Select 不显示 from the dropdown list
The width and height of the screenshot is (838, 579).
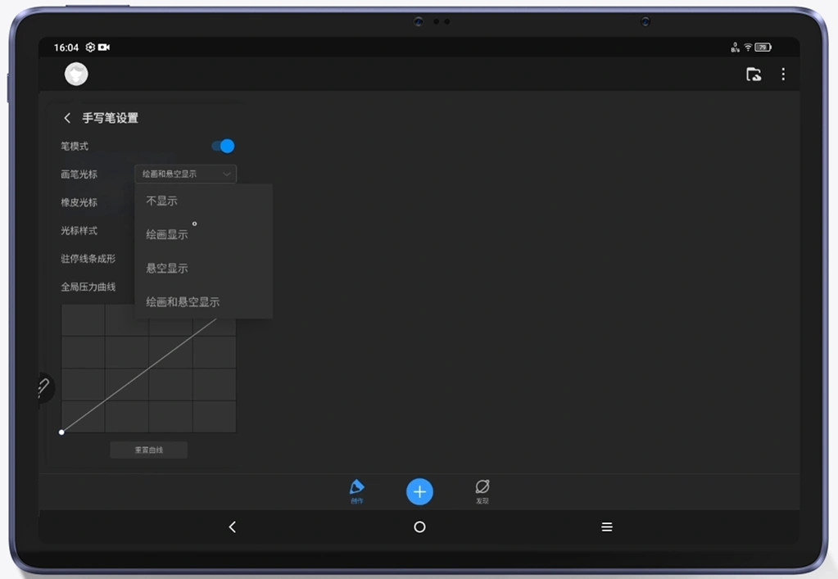[x=162, y=201]
